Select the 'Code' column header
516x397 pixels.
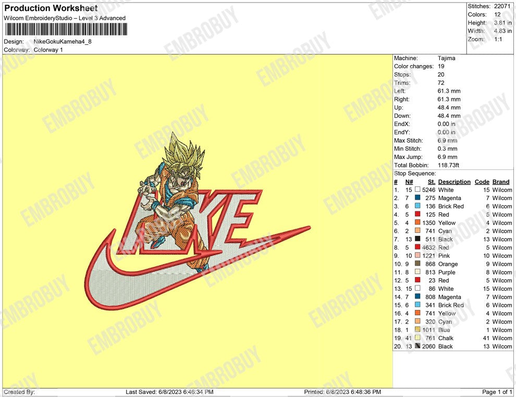(482, 182)
